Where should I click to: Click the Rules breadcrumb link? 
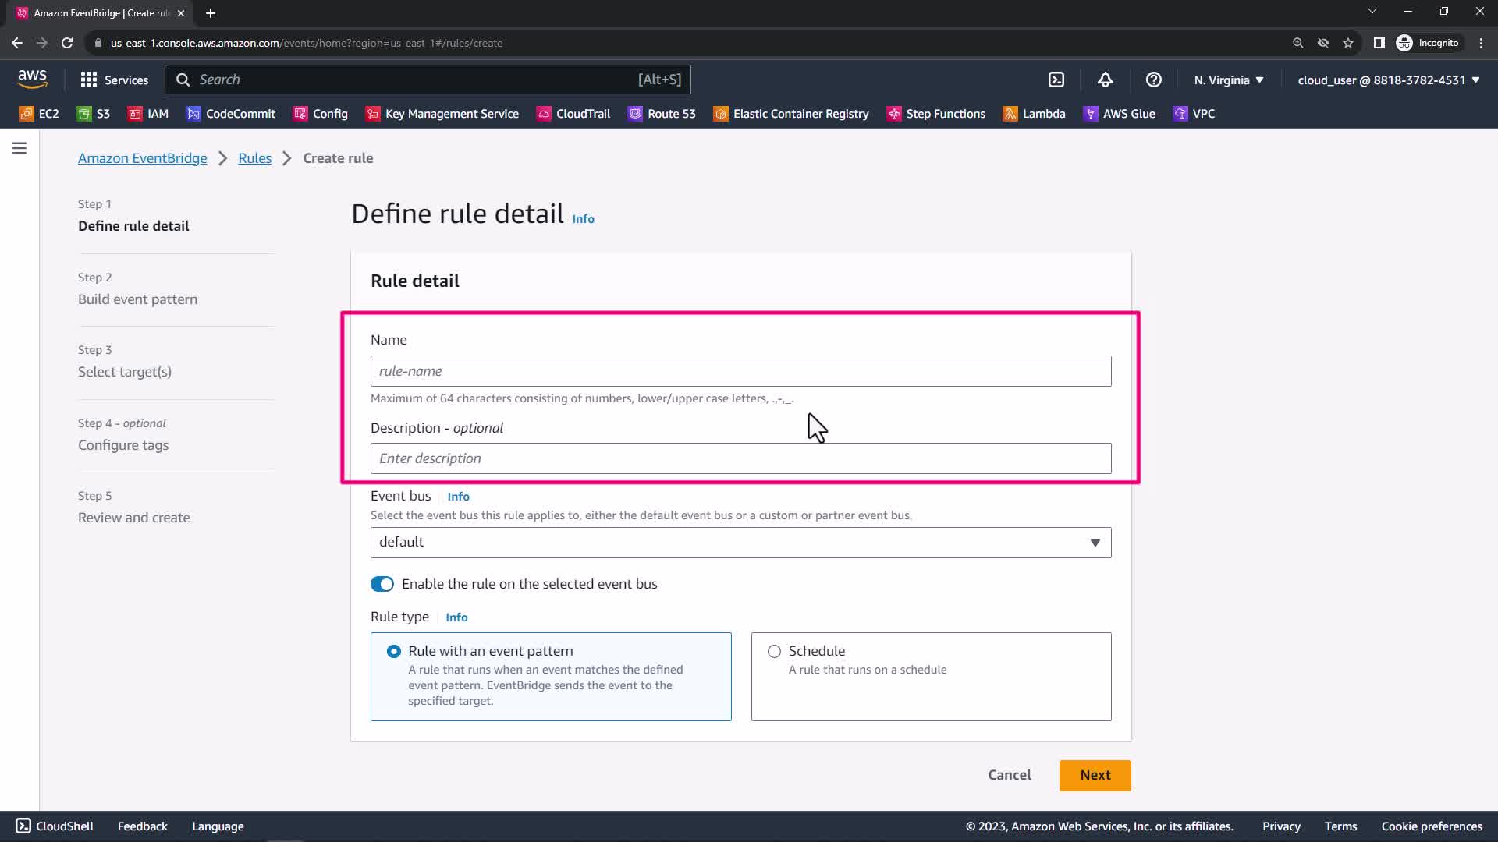254,158
